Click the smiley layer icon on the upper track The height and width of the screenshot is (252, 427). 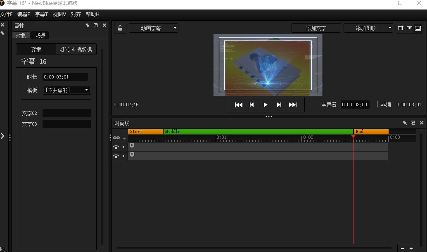click(x=132, y=145)
